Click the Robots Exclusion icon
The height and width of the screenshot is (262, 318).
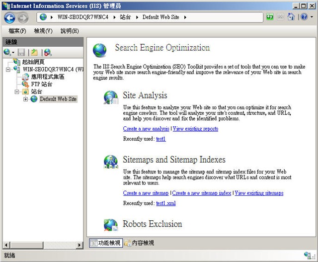click(x=111, y=225)
